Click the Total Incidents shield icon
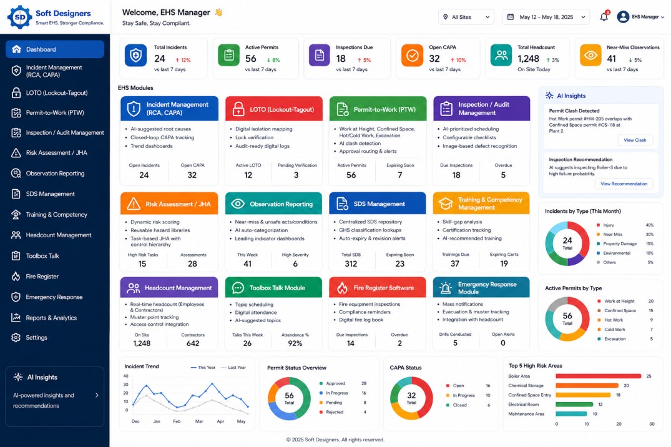 tap(135, 55)
